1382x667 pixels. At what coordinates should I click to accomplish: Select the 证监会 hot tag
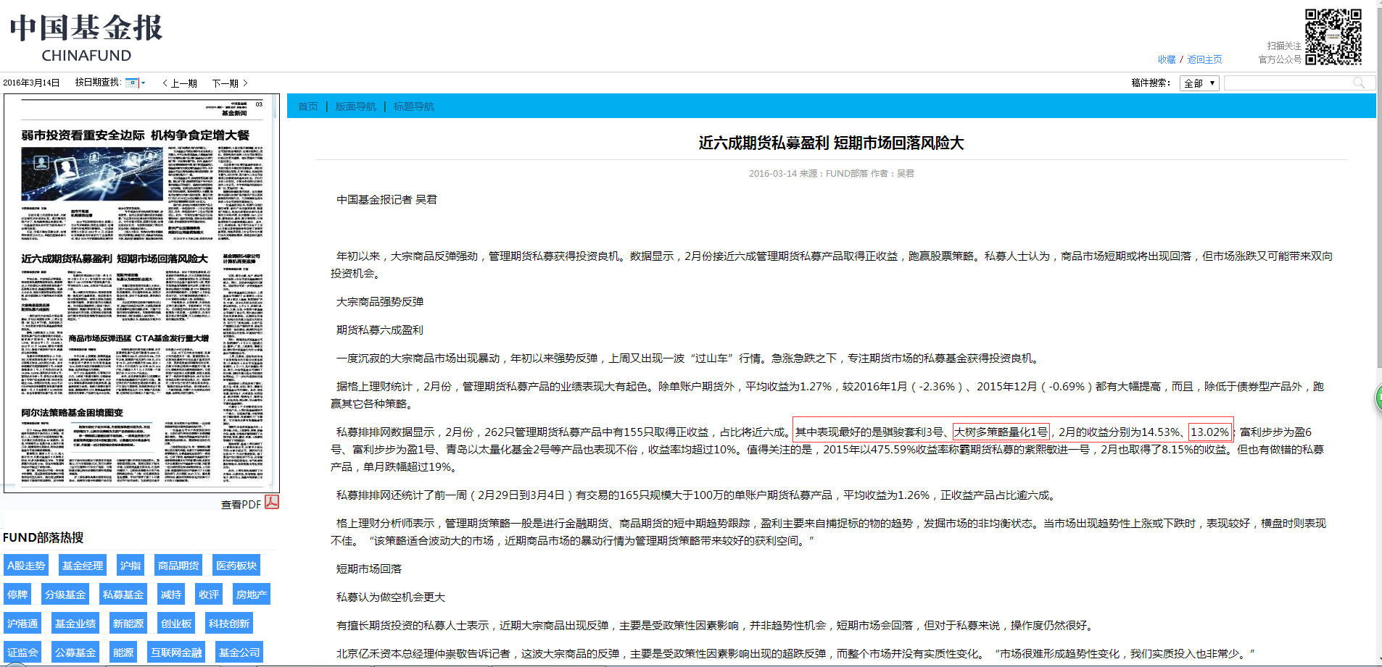click(x=22, y=653)
